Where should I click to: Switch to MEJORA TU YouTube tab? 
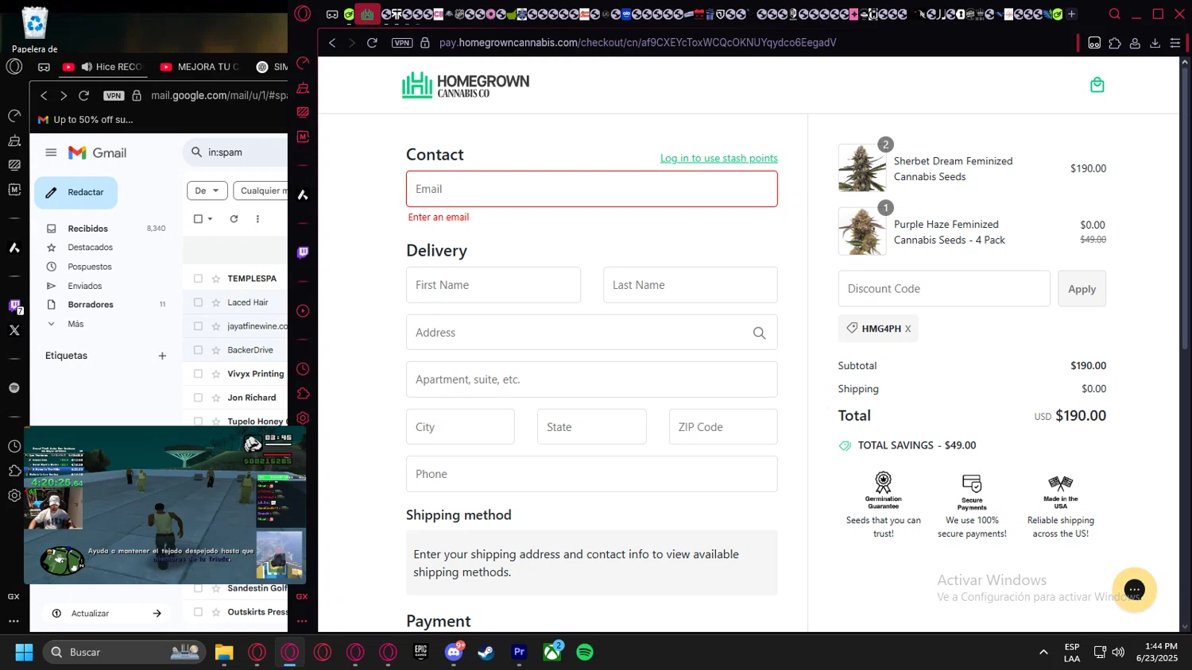click(200, 67)
